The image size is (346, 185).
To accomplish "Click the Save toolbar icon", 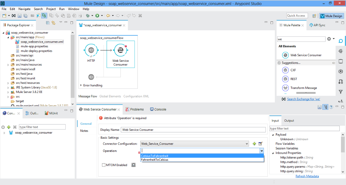I will tap(20, 16).
